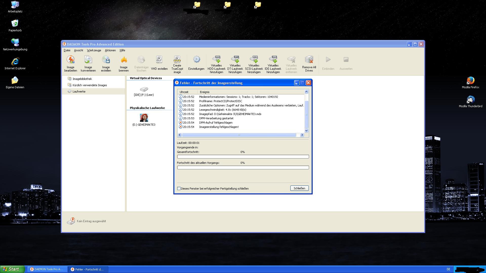
Task: Select Image erstellen icon
Action: click(106, 60)
